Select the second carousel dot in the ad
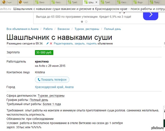This screenshot has width=165, height=131. click(x=86, y=22)
